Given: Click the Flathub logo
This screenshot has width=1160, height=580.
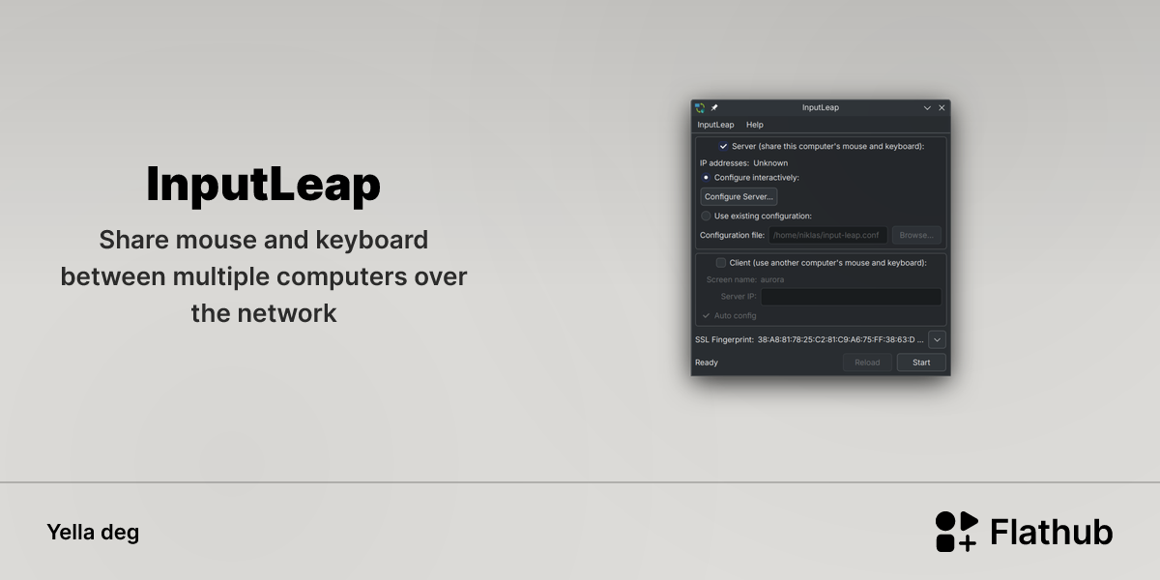Looking at the screenshot, I should pyautogui.click(x=1024, y=532).
